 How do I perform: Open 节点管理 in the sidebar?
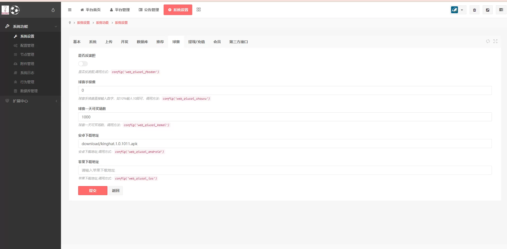click(x=27, y=54)
